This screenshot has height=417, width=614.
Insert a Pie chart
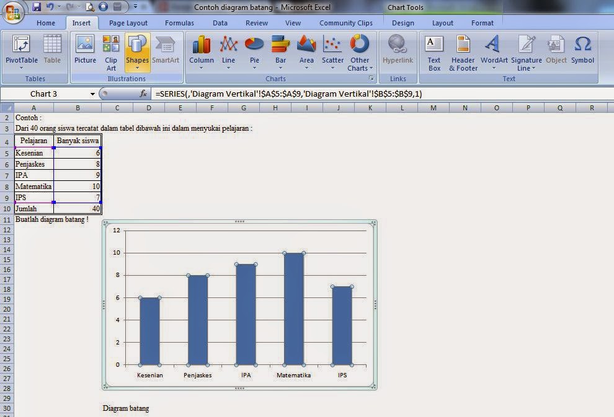click(x=254, y=50)
